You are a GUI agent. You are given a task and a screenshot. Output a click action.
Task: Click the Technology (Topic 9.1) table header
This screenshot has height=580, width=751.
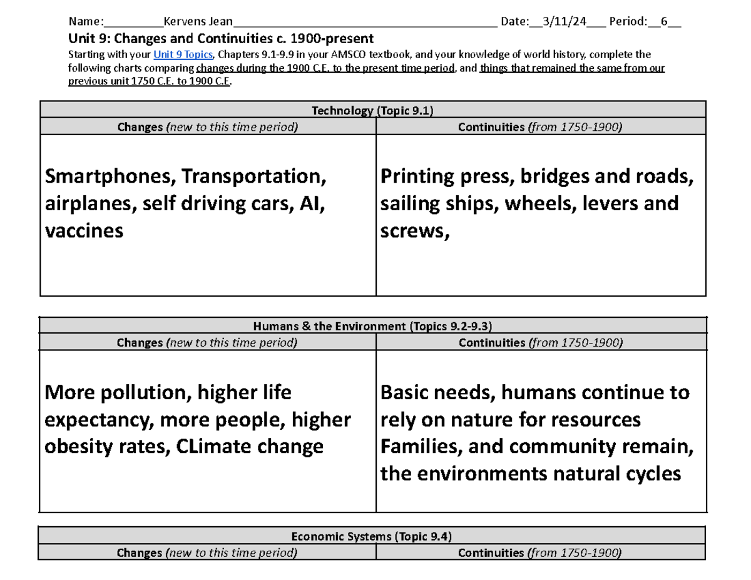click(373, 110)
